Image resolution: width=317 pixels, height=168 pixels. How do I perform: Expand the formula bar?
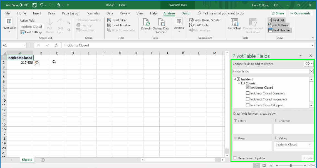coord(313,45)
